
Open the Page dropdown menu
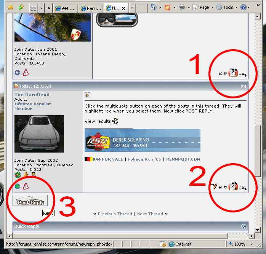[x=202, y=7]
